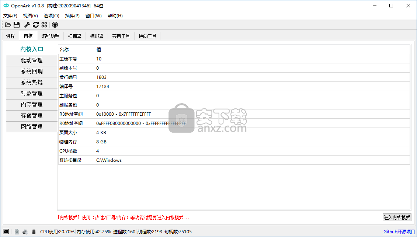This screenshot has height=237, width=417.
Task: Click the OpenArk logo in title bar
Action: (6, 6)
